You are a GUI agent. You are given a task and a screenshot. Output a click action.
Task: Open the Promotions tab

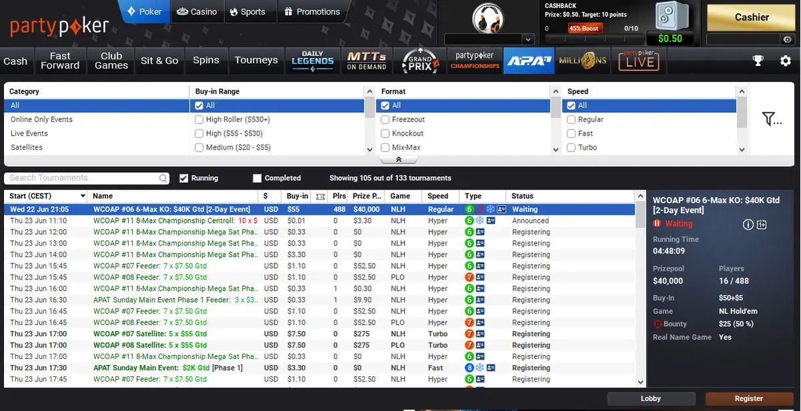[x=312, y=11]
